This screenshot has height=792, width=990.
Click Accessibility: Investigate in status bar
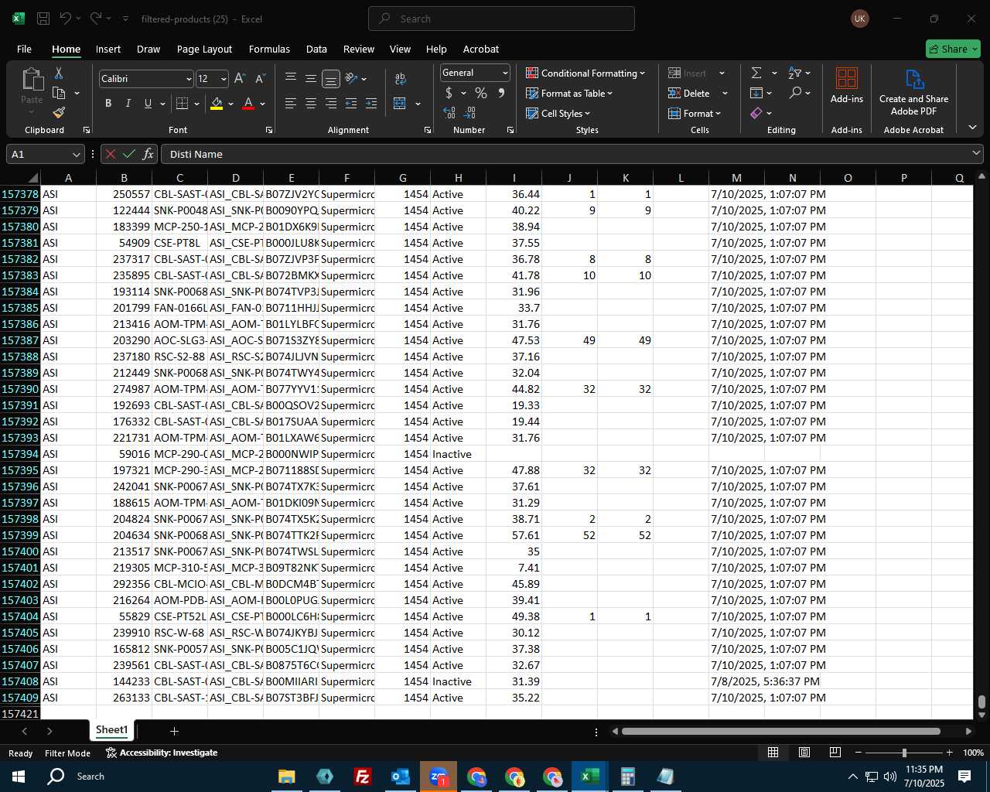point(162,753)
